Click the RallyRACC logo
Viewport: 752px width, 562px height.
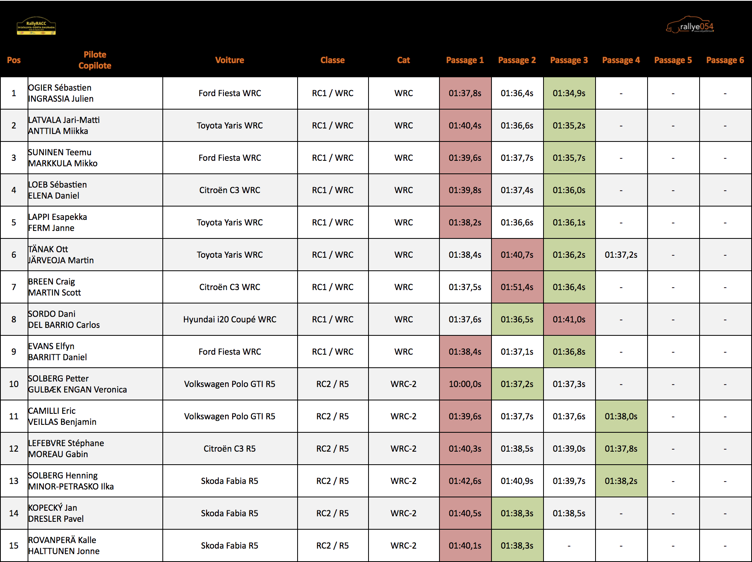36,26
